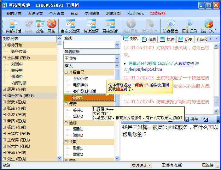This screenshot has width=221, height=170.
Task: Collapse the 介绍自己 category
Action: (66, 72)
